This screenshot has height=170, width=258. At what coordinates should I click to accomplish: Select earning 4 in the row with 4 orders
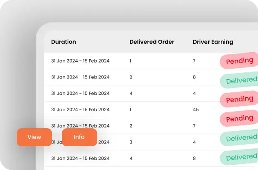(x=195, y=93)
